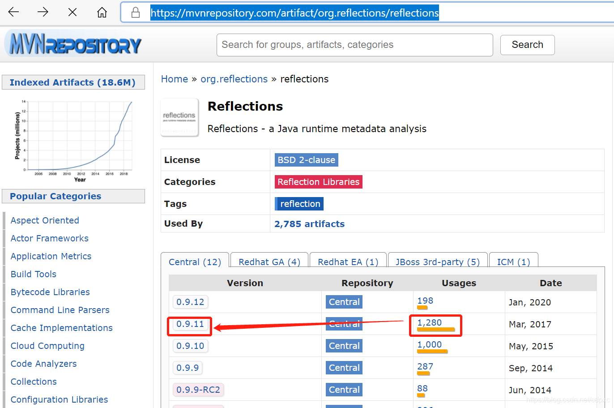The image size is (614, 408).
Task: Switch to the JBoss 3rd-party (5) tab
Action: point(438,262)
